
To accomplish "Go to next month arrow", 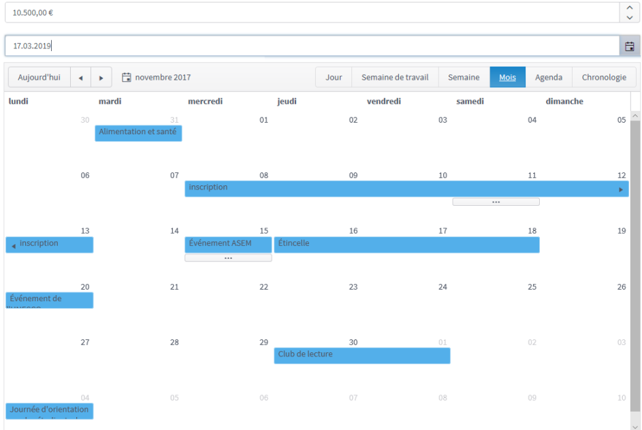I will tap(101, 78).
